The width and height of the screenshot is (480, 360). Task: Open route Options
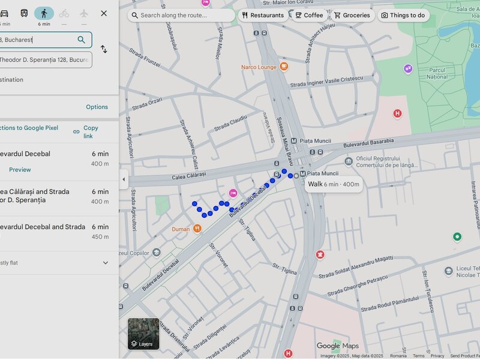pyautogui.click(x=97, y=107)
